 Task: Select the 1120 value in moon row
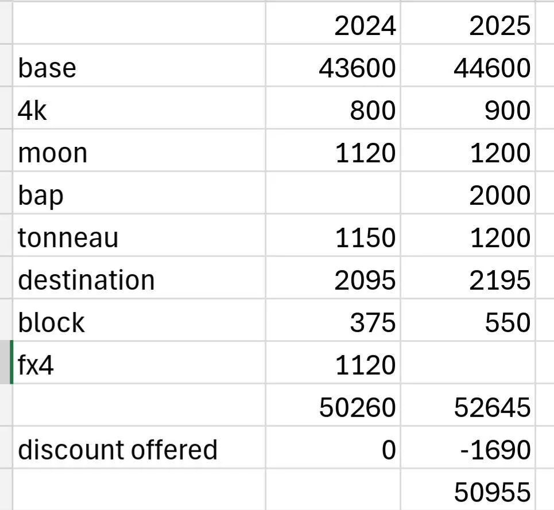click(333, 150)
